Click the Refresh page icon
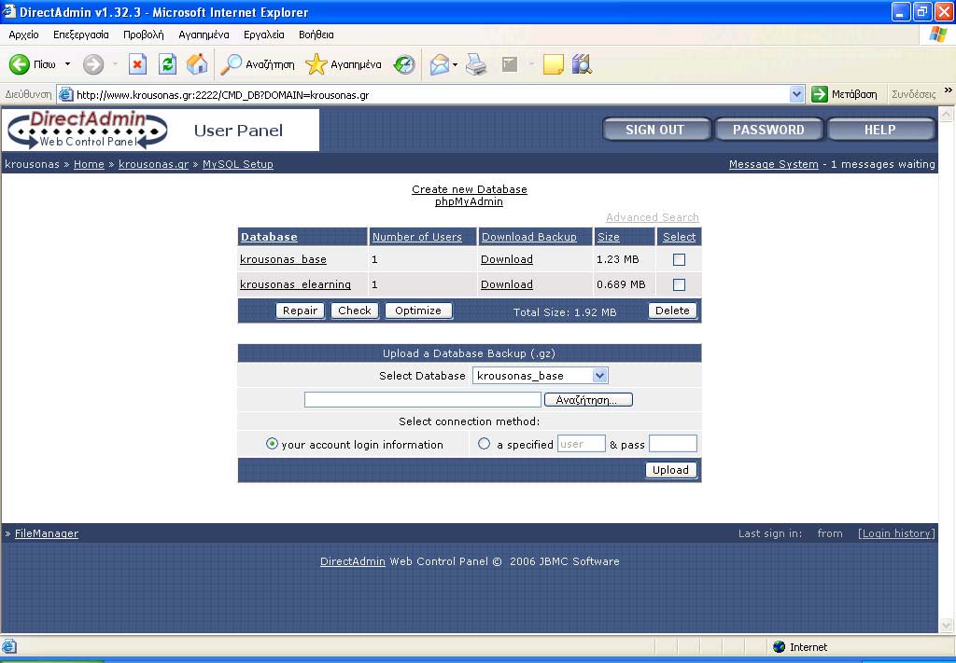 coord(168,64)
